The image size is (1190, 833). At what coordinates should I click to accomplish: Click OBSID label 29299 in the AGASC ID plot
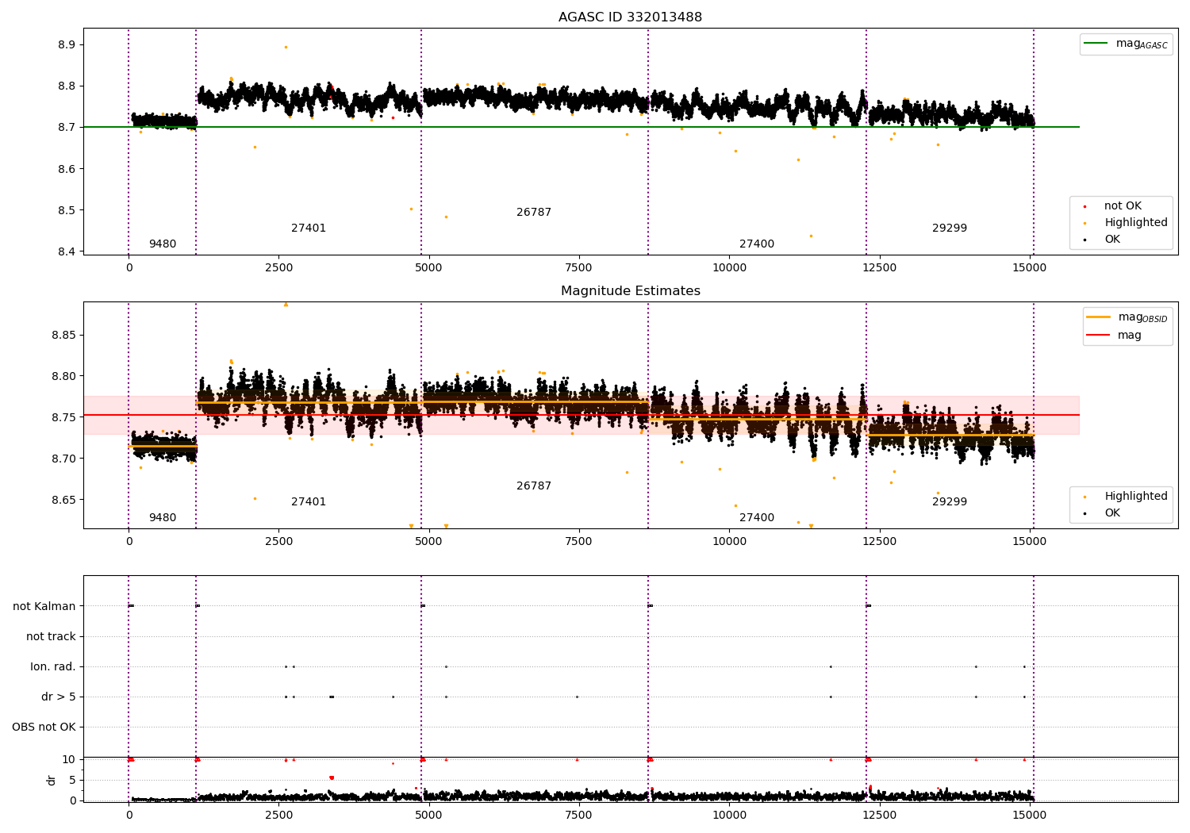[950, 228]
